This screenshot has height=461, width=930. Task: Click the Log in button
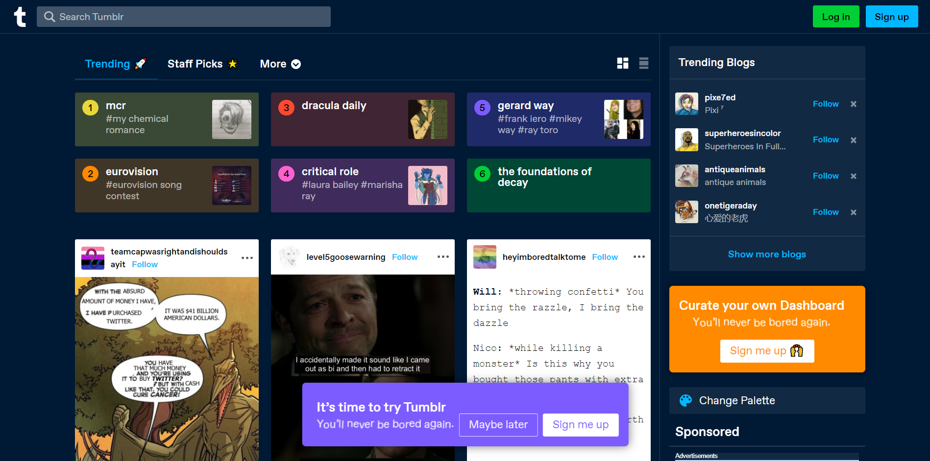pyautogui.click(x=836, y=17)
